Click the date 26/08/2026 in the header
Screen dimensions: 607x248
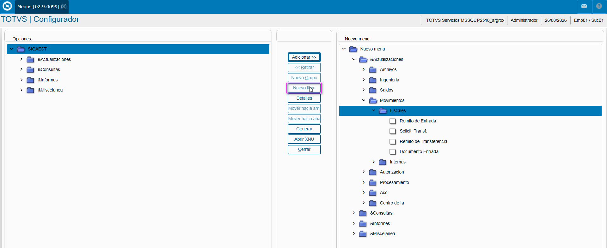(555, 20)
